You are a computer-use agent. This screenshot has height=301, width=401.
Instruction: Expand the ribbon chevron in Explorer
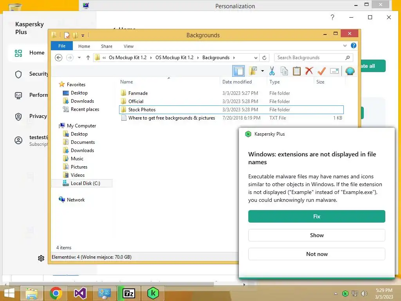pos(345,45)
